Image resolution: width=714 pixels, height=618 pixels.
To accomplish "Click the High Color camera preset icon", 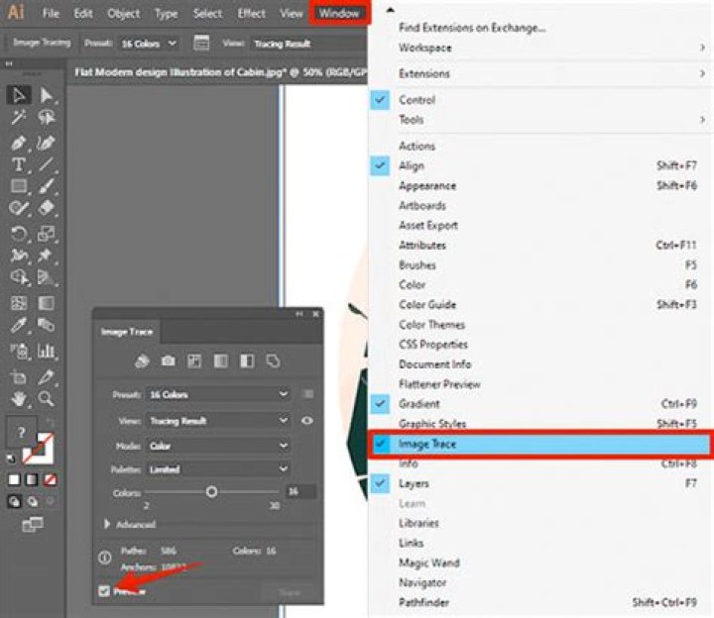I will pos(168,361).
